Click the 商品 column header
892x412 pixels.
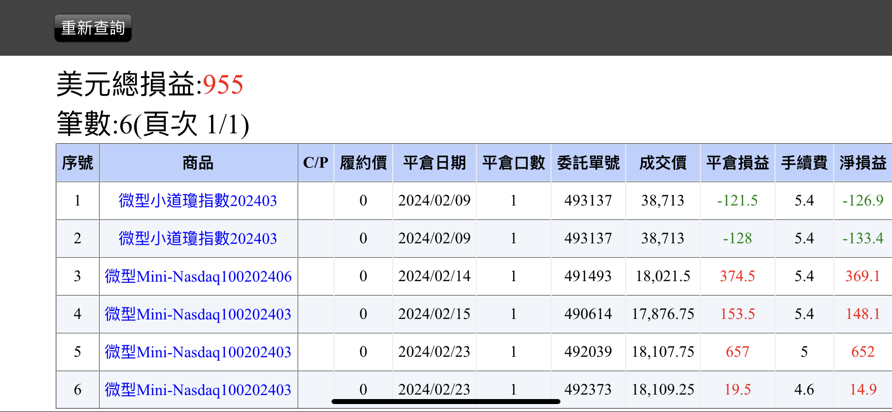pos(198,163)
